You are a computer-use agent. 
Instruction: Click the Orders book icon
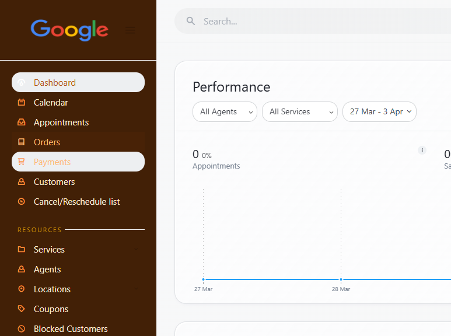click(x=22, y=142)
